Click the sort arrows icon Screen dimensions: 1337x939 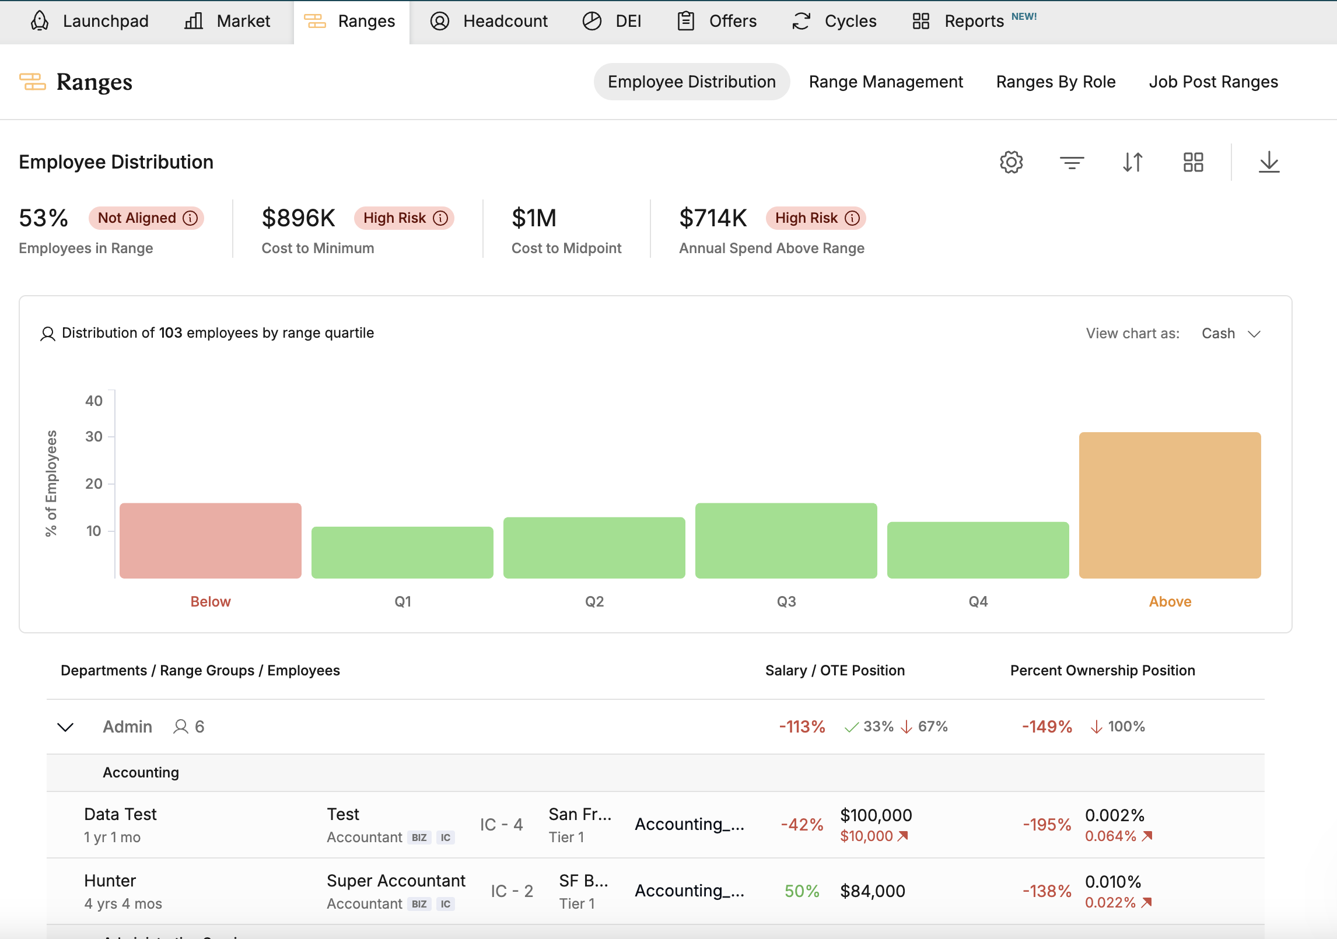coord(1132,162)
